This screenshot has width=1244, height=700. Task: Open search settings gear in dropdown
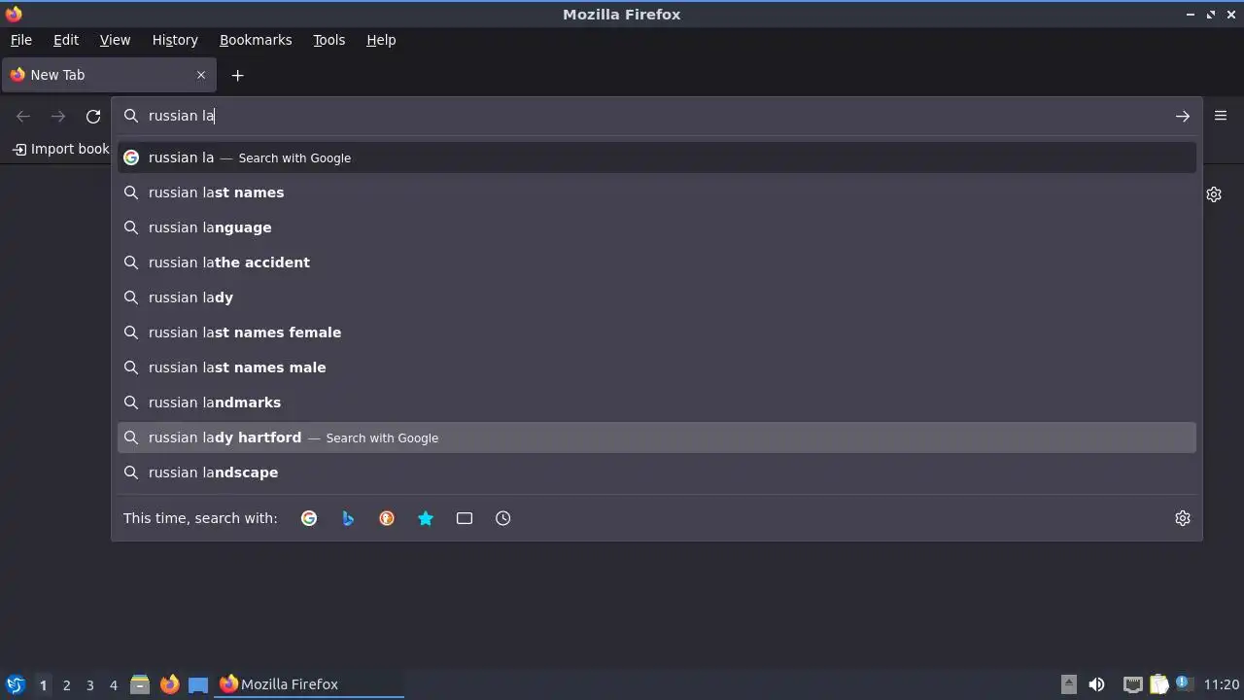(x=1182, y=518)
